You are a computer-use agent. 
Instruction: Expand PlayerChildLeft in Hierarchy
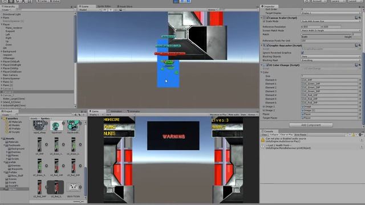coord(2,61)
